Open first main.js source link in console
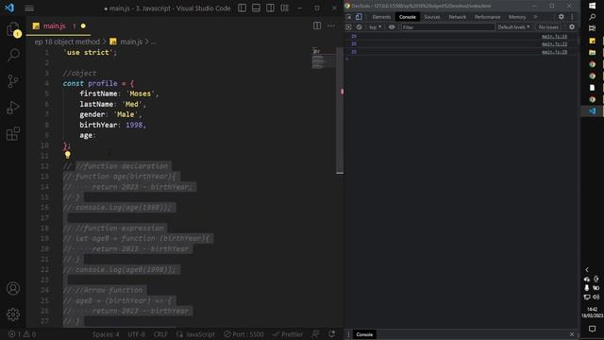The image size is (604, 340). pyautogui.click(x=554, y=36)
